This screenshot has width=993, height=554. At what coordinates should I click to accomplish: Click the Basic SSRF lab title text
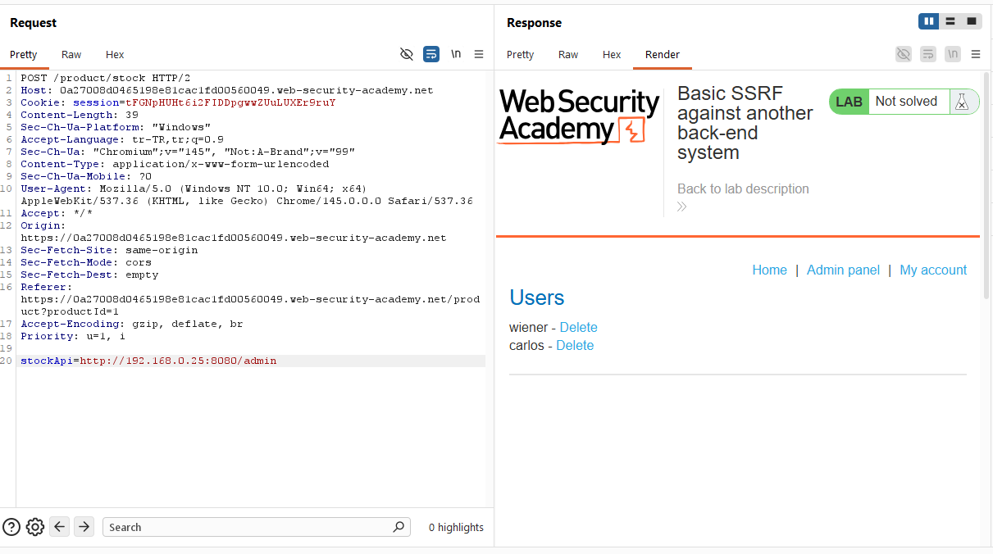pos(745,123)
